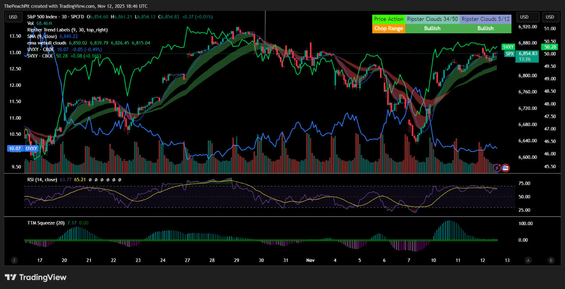Open the top-left USD currency selector
The image size is (565, 289).
click(13, 17)
